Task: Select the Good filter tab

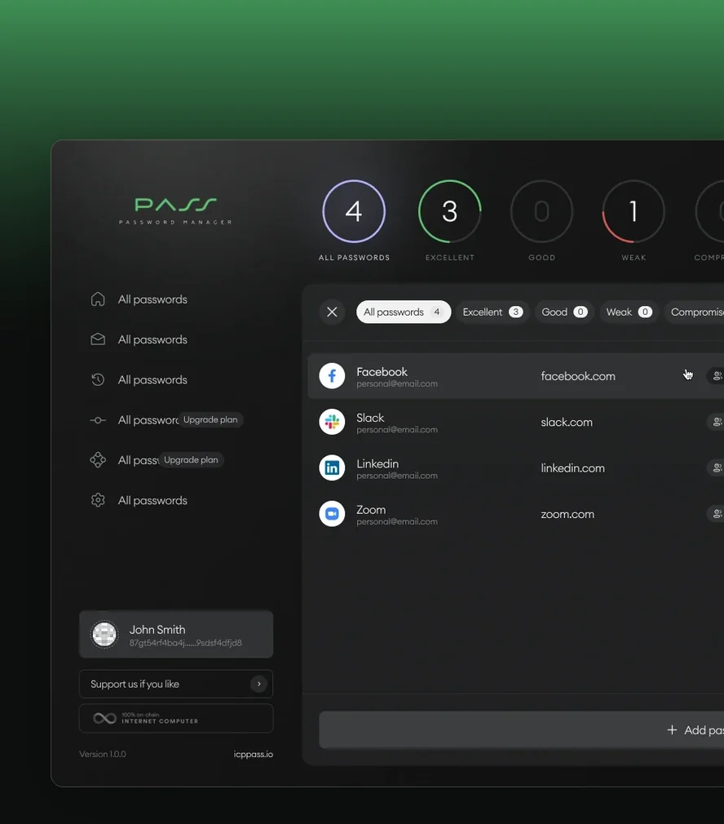Action: pyautogui.click(x=564, y=312)
